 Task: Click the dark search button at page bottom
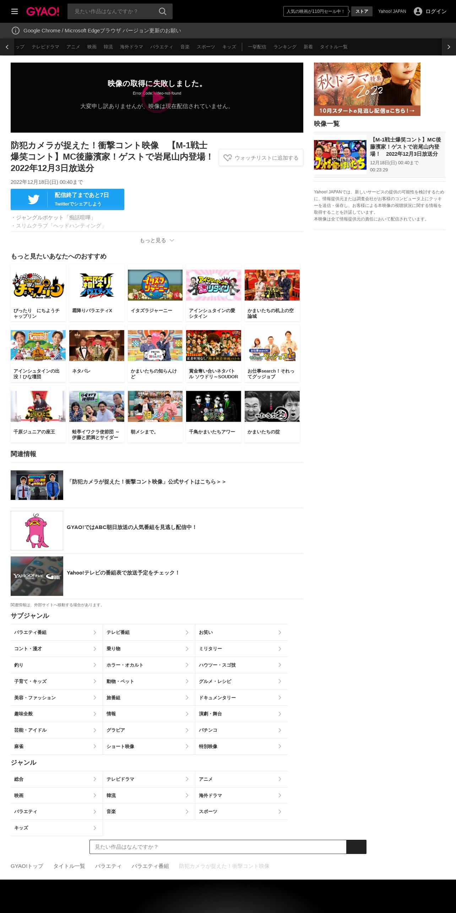356,847
